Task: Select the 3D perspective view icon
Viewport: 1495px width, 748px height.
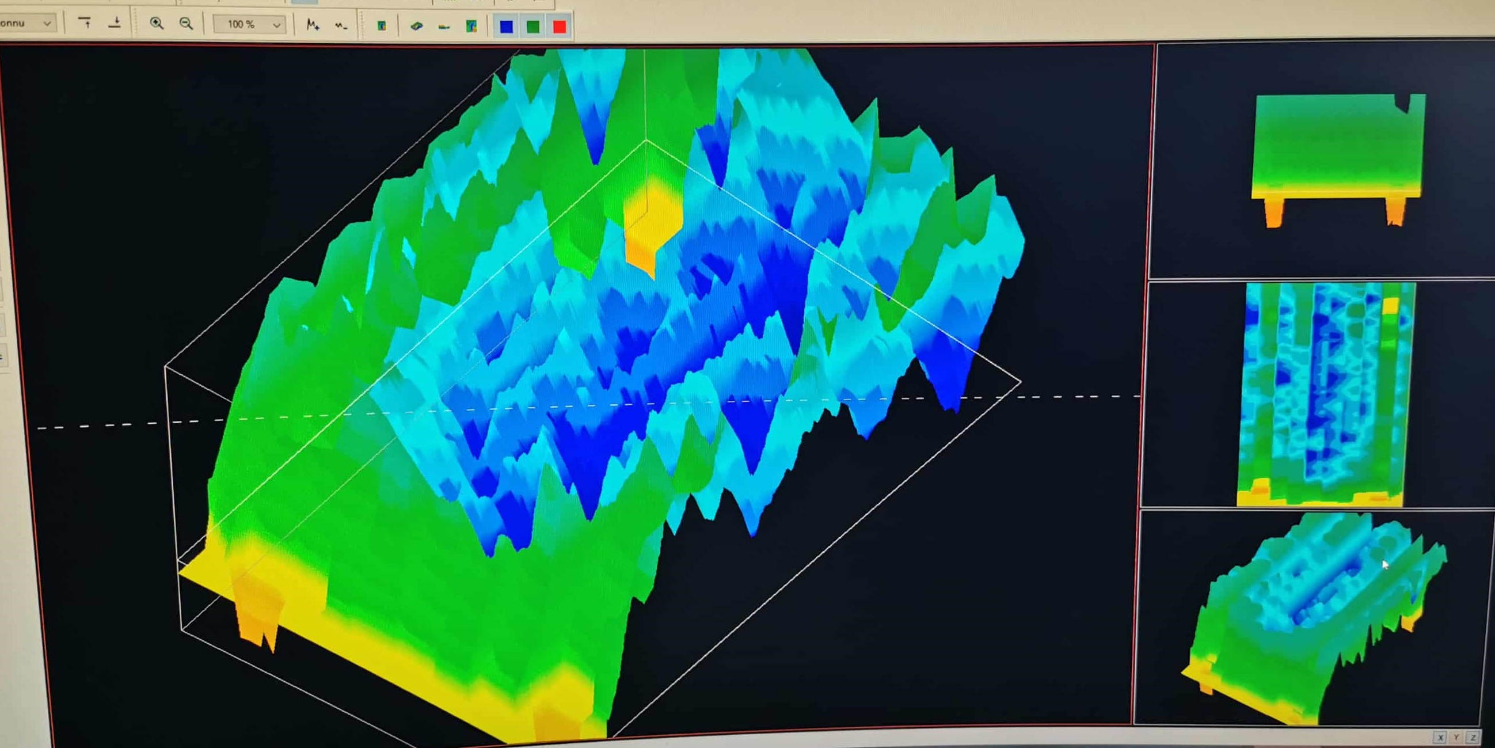Action: [417, 26]
